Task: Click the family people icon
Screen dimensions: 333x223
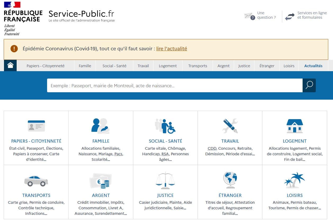Action: (x=101, y=126)
